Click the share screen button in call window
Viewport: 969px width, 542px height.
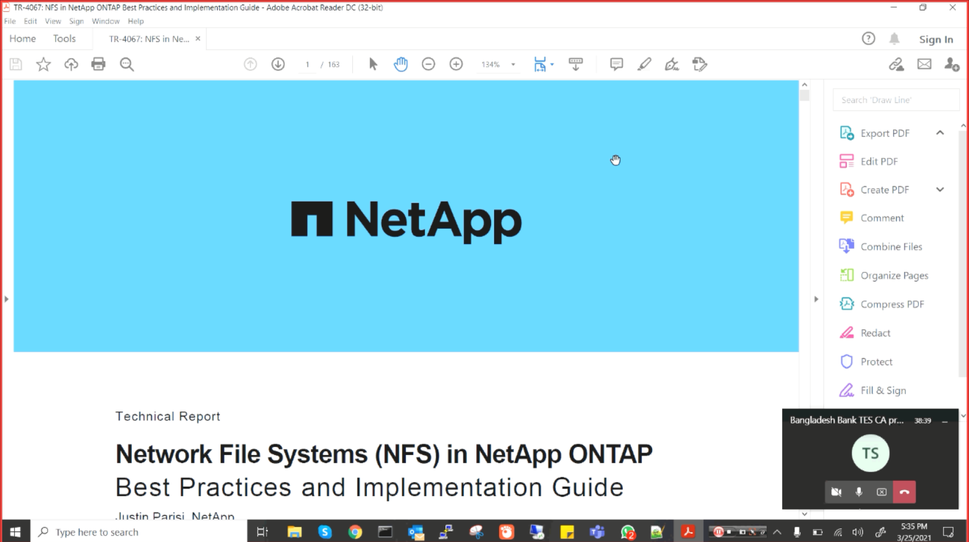coord(881,492)
